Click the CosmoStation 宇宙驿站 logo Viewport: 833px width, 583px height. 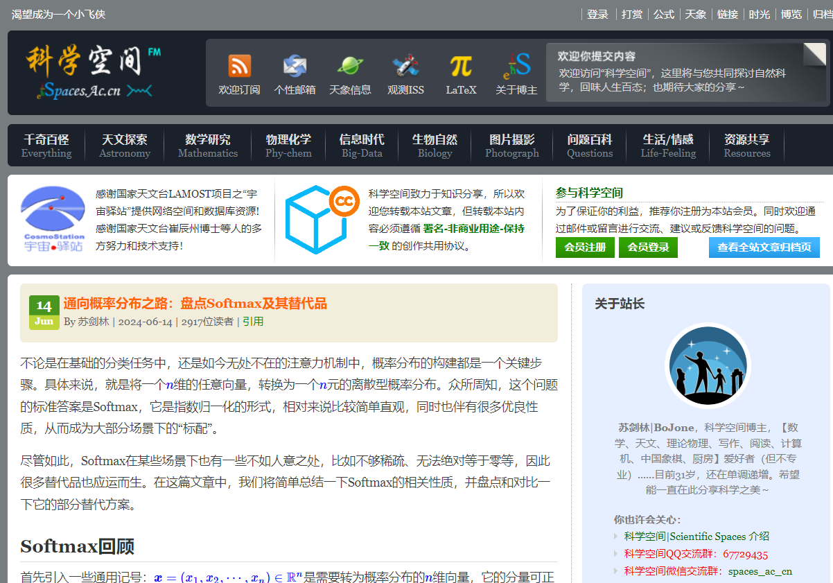(53, 219)
